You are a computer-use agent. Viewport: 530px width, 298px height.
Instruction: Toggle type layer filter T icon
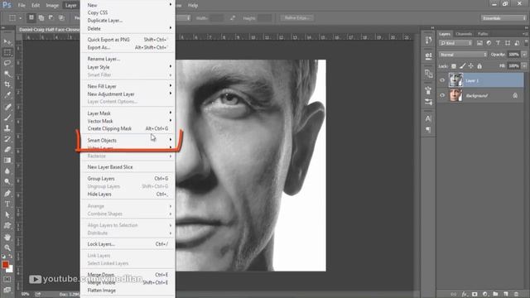pos(498,43)
